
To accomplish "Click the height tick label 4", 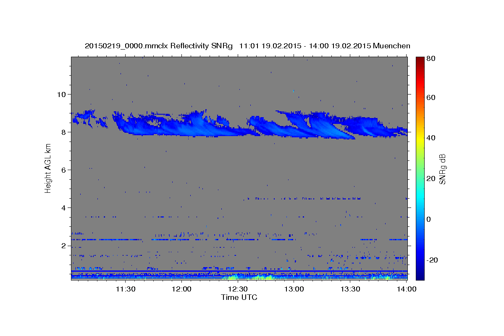I will click(x=64, y=207).
